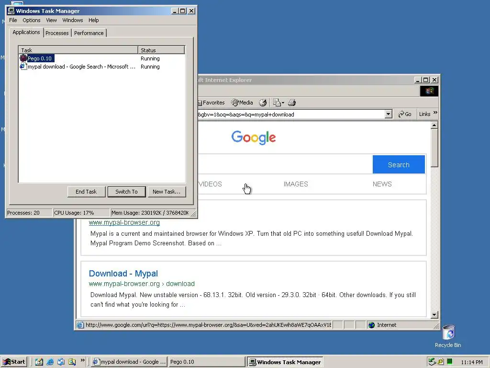Open the IMAGES search tab
Image resolution: width=490 pixels, height=368 pixels.
pyautogui.click(x=296, y=184)
